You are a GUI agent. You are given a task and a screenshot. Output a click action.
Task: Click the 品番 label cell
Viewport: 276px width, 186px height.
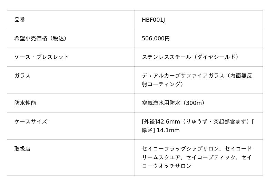(20, 20)
